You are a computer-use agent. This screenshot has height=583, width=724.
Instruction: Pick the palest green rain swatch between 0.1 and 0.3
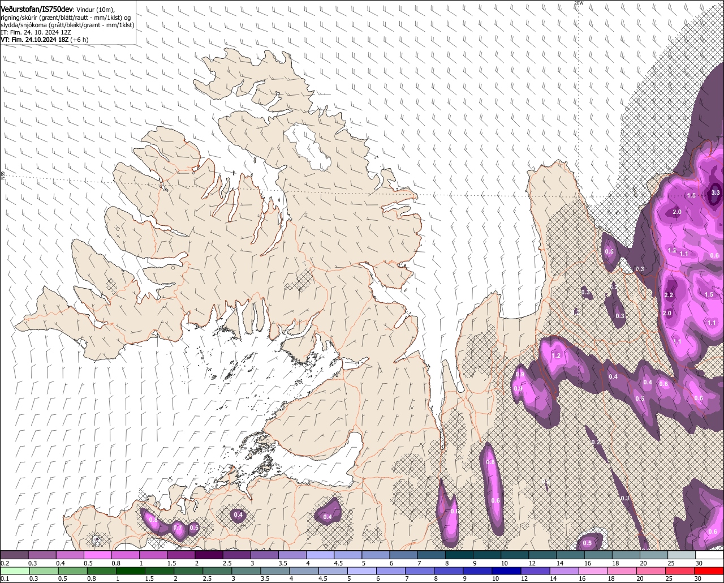(14, 571)
